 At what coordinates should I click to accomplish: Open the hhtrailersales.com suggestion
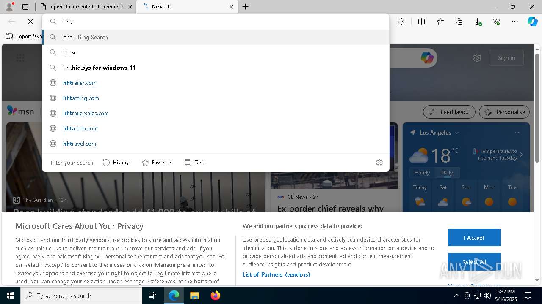click(x=216, y=113)
